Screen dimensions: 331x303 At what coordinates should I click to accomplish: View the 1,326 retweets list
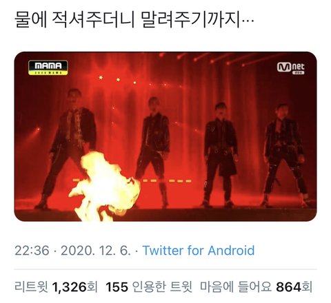point(56,287)
